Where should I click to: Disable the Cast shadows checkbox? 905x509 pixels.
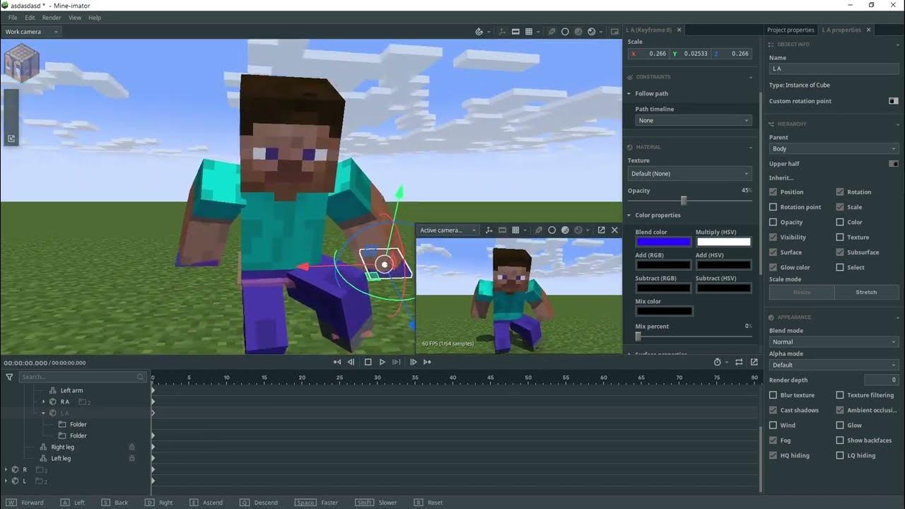[x=773, y=410]
